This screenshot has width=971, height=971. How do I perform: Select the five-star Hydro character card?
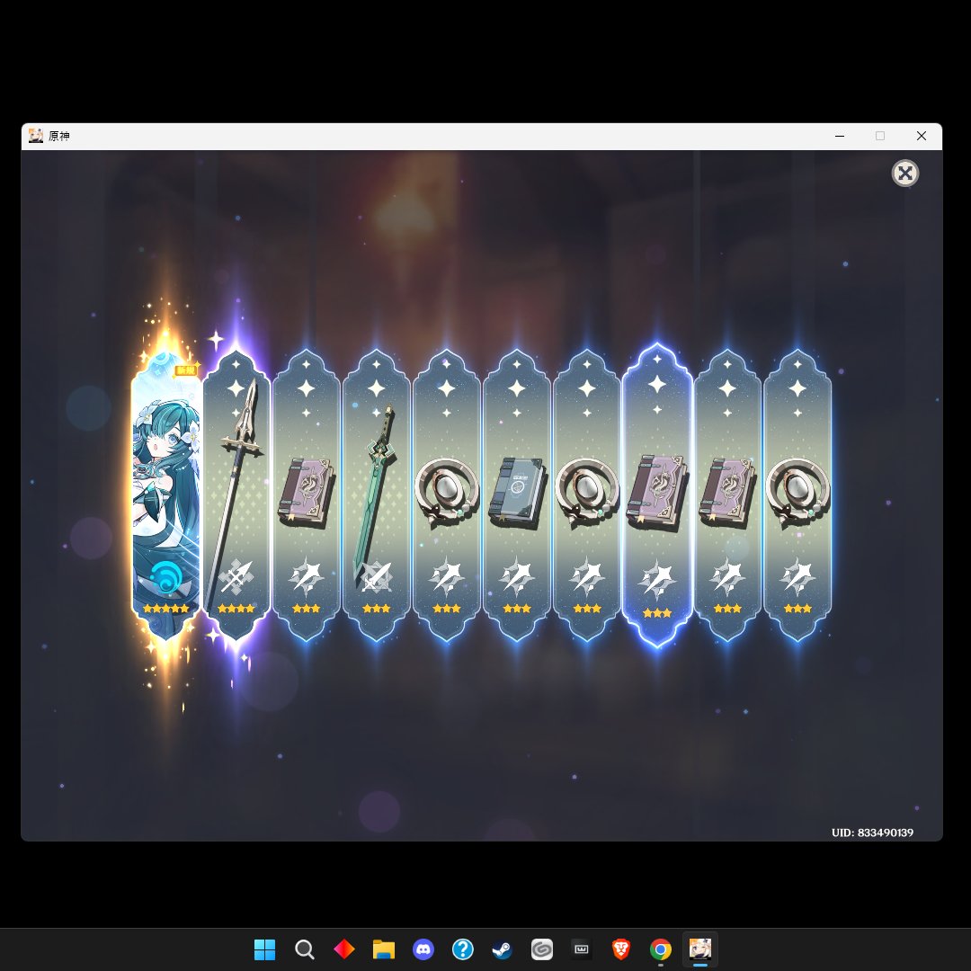[x=166, y=495]
